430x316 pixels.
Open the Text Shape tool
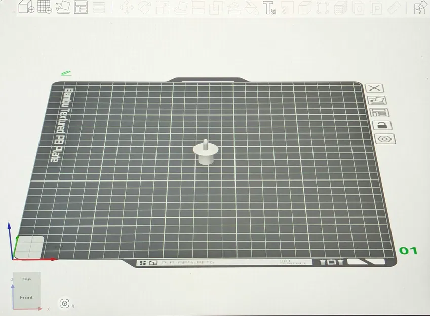pos(269,8)
